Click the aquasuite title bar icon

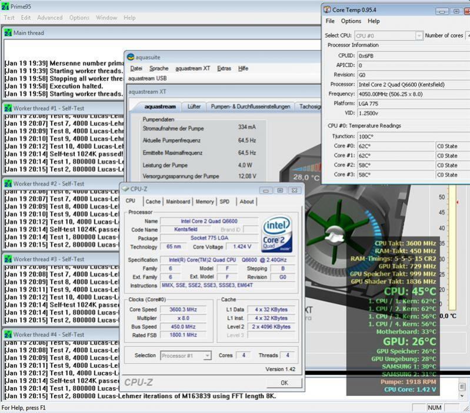pos(131,57)
